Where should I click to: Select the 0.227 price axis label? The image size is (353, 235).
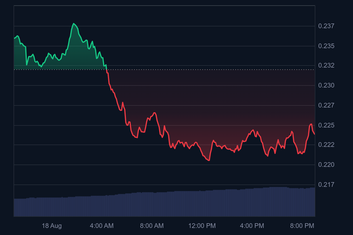click(x=326, y=105)
